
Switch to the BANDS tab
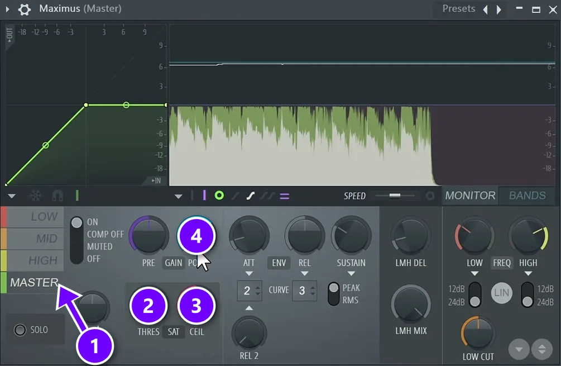pyautogui.click(x=528, y=196)
